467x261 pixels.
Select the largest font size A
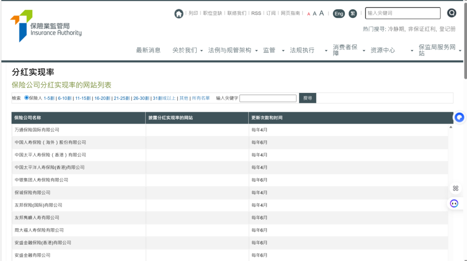point(321,13)
